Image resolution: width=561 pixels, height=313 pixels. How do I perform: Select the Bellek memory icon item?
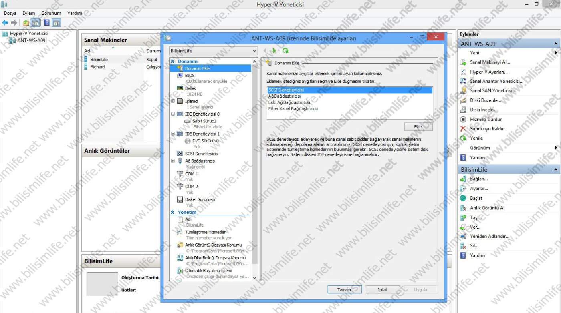coord(180,88)
